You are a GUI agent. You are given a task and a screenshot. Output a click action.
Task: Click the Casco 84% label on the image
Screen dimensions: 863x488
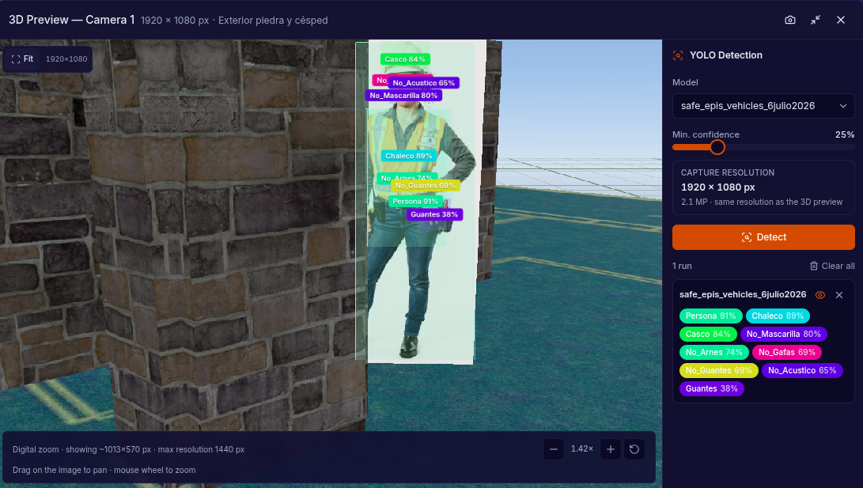click(x=405, y=59)
